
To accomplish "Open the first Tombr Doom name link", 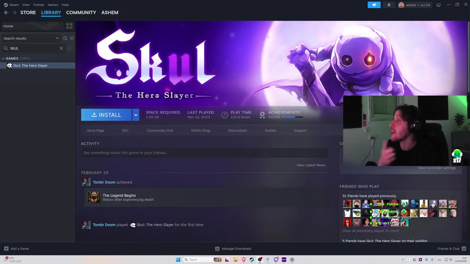I will [104, 182].
